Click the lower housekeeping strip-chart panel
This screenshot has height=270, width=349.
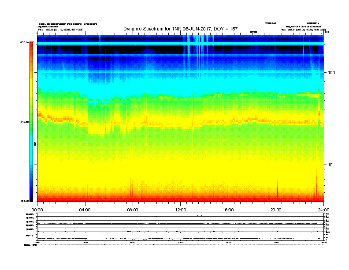(x=180, y=226)
